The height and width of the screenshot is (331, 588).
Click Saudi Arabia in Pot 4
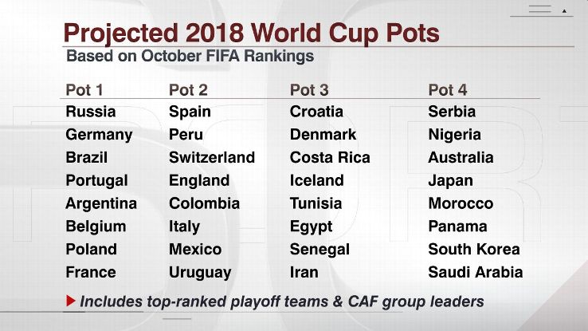(475, 272)
